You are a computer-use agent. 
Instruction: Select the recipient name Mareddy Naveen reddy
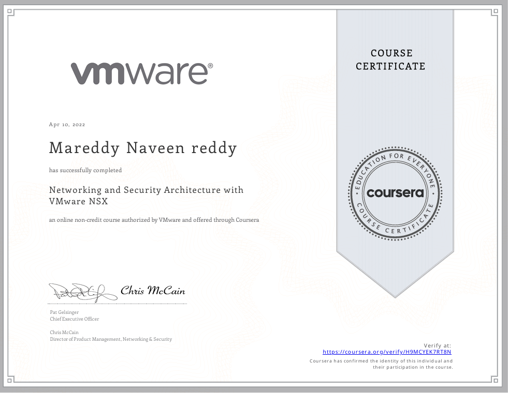[x=143, y=148]
